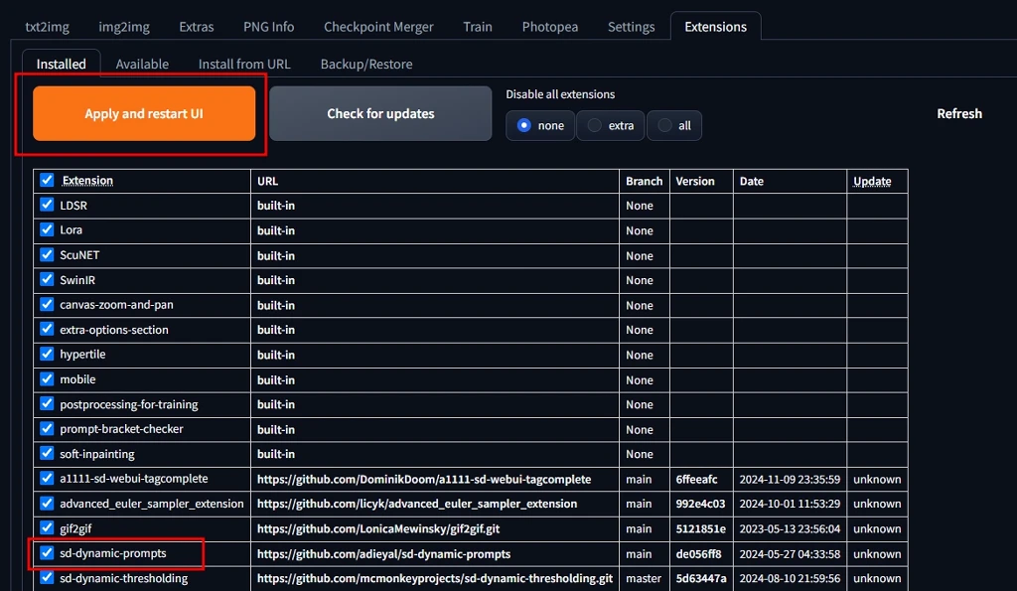The width and height of the screenshot is (1017, 591).
Task: Click date 2024-11-09 23:35:59 cell
Action: pyautogui.click(x=790, y=480)
